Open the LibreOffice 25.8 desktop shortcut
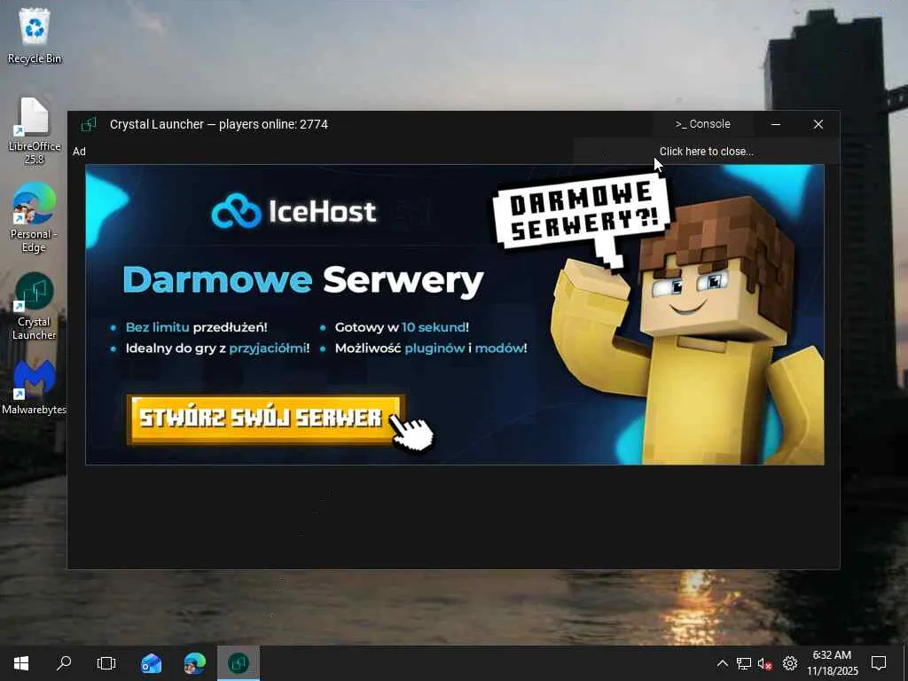The image size is (908, 681). click(35, 130)
